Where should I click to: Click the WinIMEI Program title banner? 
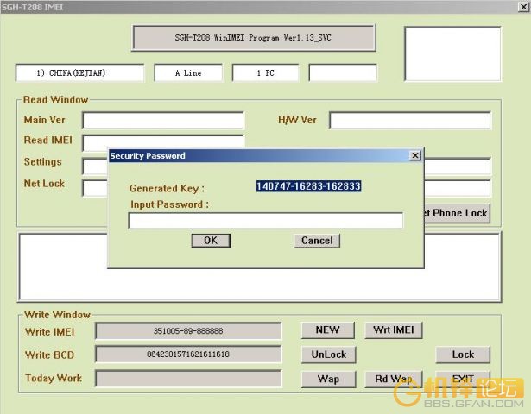(254, 38)
